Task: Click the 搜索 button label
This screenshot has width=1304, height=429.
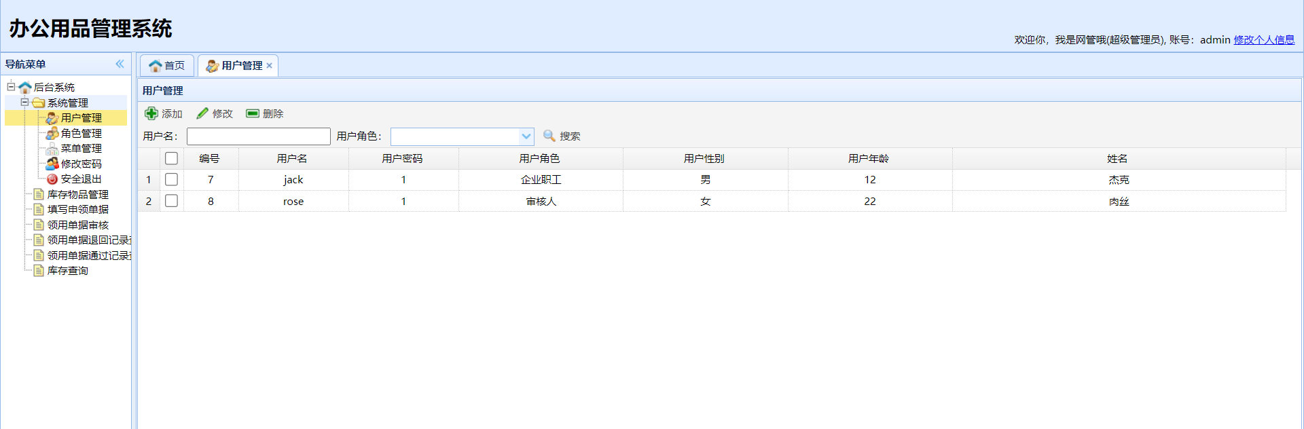Action: click(x=570, y=136)
